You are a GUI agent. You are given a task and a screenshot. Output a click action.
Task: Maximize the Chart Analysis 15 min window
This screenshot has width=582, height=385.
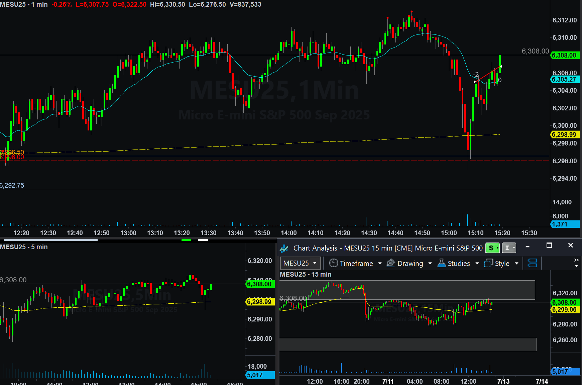pyautogui.click(x=549, y=246)
